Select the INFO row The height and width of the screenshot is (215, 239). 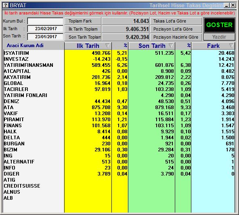click(x=119, y=168)
